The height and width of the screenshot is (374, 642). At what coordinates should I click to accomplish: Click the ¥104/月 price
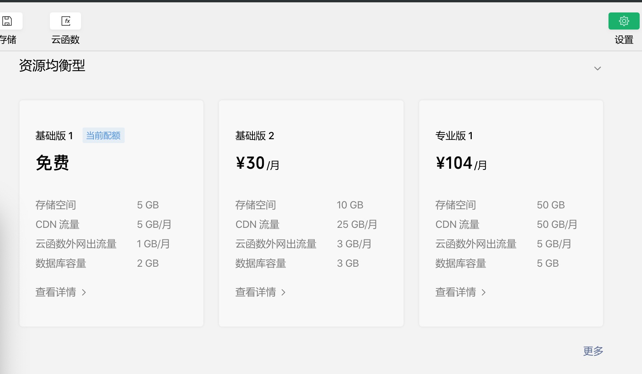click(x=461, y=163)
